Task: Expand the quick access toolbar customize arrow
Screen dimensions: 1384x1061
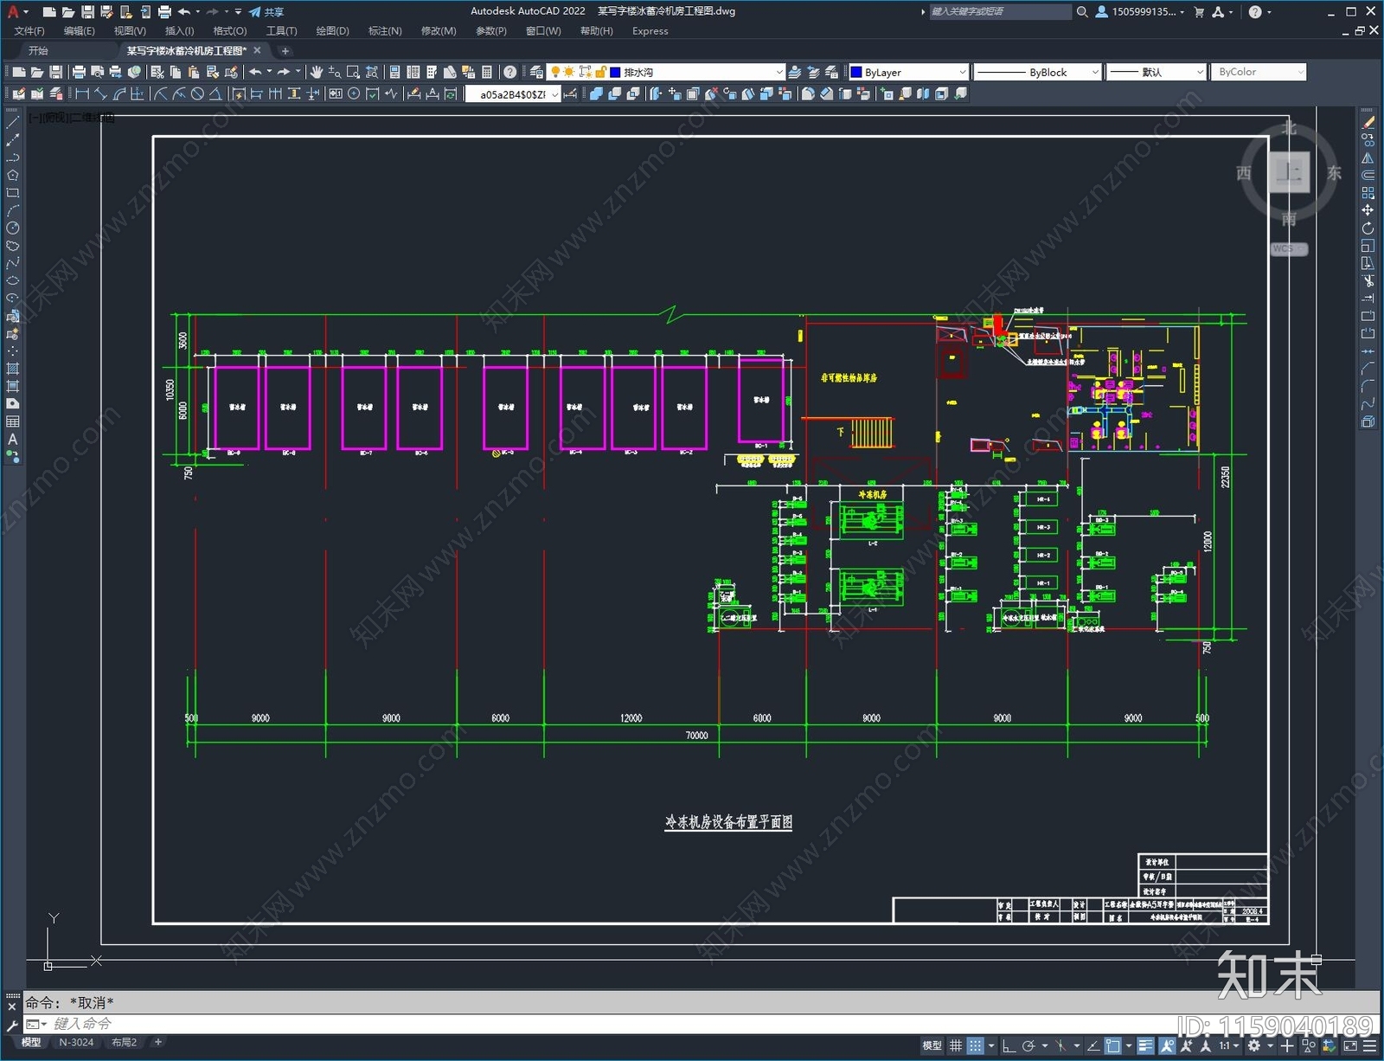Action: (238, 11)
